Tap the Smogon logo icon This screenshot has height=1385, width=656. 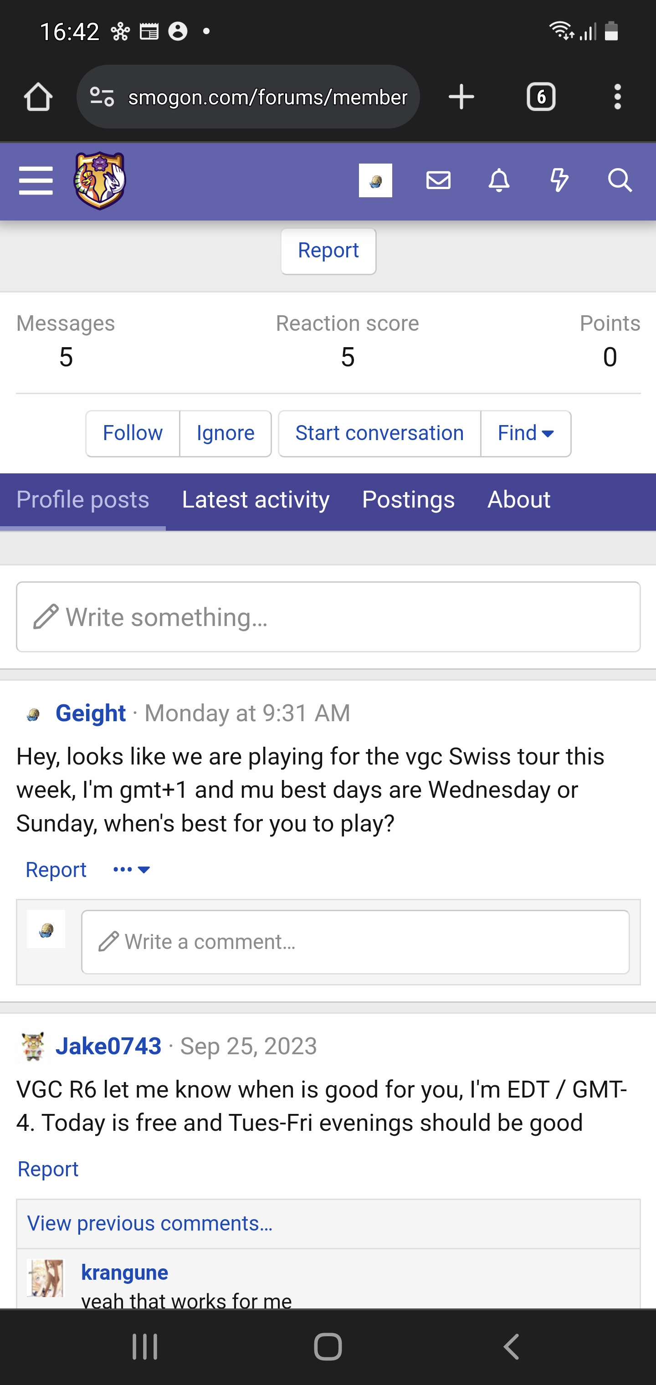coord(99,181)
